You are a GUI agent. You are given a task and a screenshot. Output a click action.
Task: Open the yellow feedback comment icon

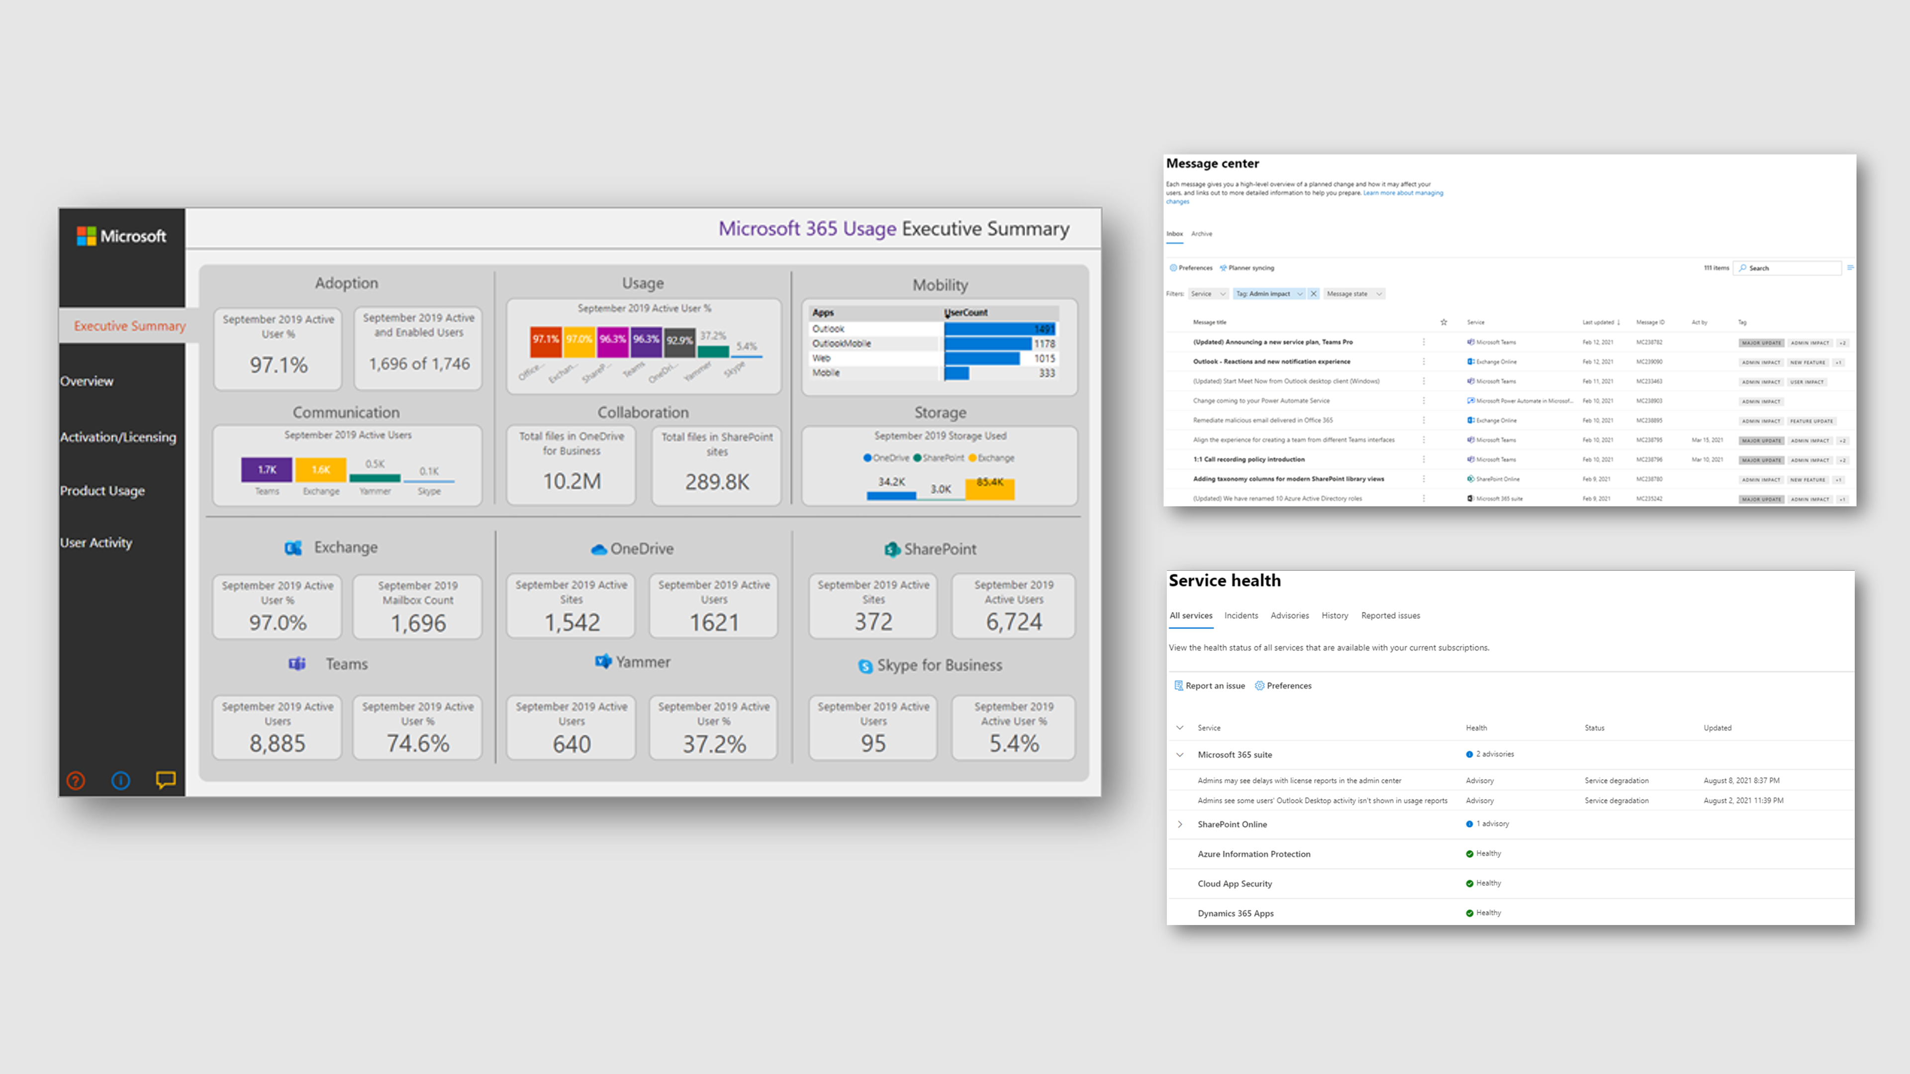pos(165,780)
